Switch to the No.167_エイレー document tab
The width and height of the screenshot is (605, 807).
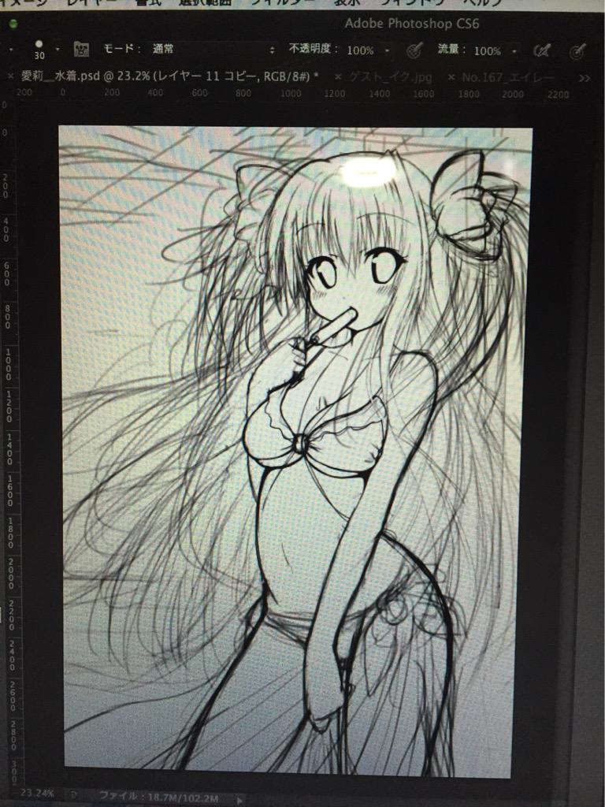(508, 78)
